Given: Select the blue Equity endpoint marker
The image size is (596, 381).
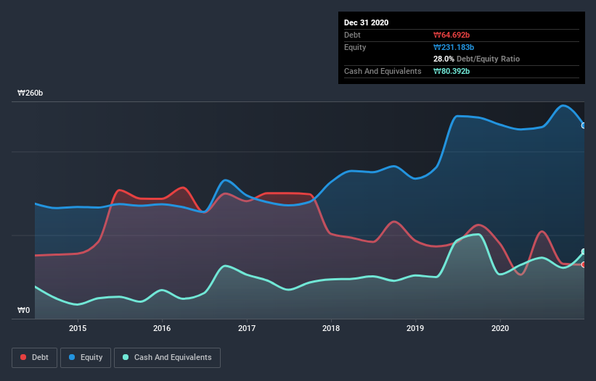Looking at the screenshot, I should [584, 125].
